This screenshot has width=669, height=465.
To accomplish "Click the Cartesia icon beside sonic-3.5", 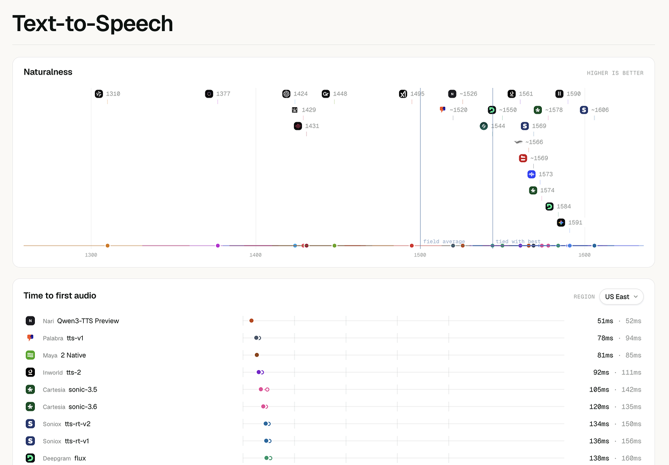I will [30, 389].
